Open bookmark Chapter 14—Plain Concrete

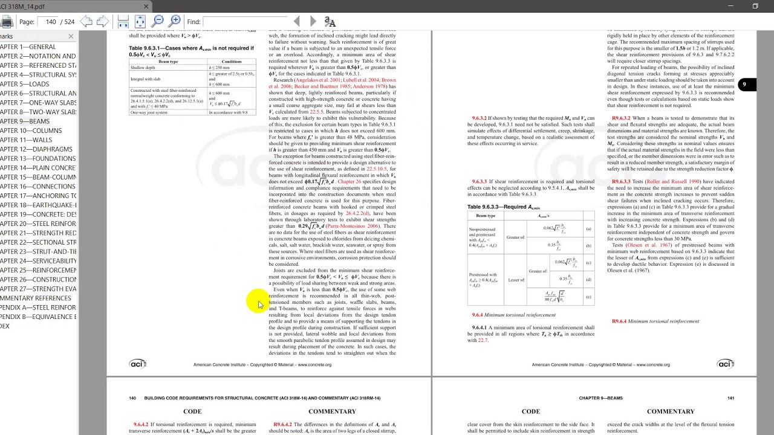click(x=38, y=168)
